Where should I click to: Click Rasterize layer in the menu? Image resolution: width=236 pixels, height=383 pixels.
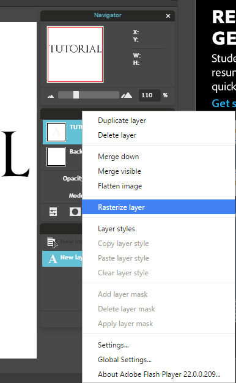pyautogui.click(x=158, y=207)
